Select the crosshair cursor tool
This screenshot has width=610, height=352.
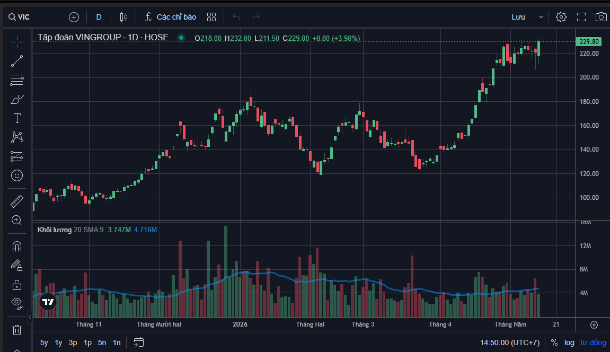coord(17,42)
